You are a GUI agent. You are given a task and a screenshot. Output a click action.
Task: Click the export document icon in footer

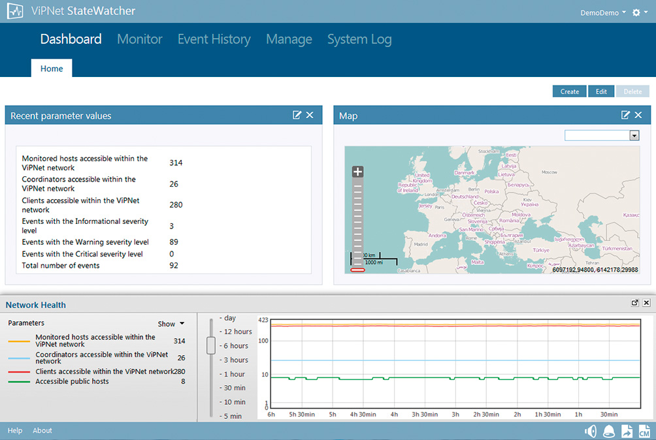[x=627, y=431]
